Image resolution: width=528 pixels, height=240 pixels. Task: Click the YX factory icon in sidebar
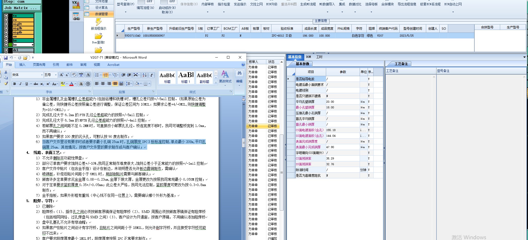click(76, 5)
